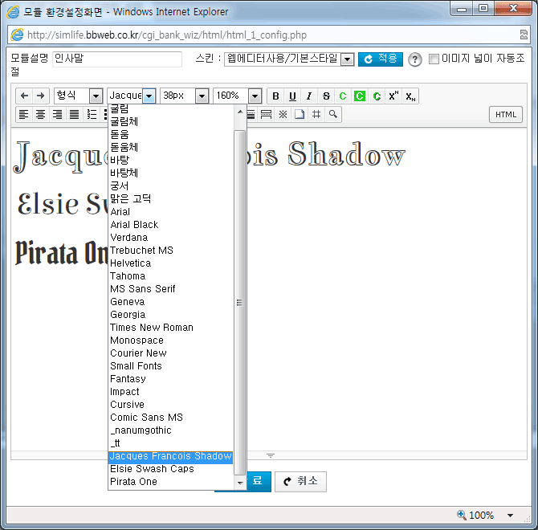Open the 형식 format dropdown
538x530 pixels.
78,96
